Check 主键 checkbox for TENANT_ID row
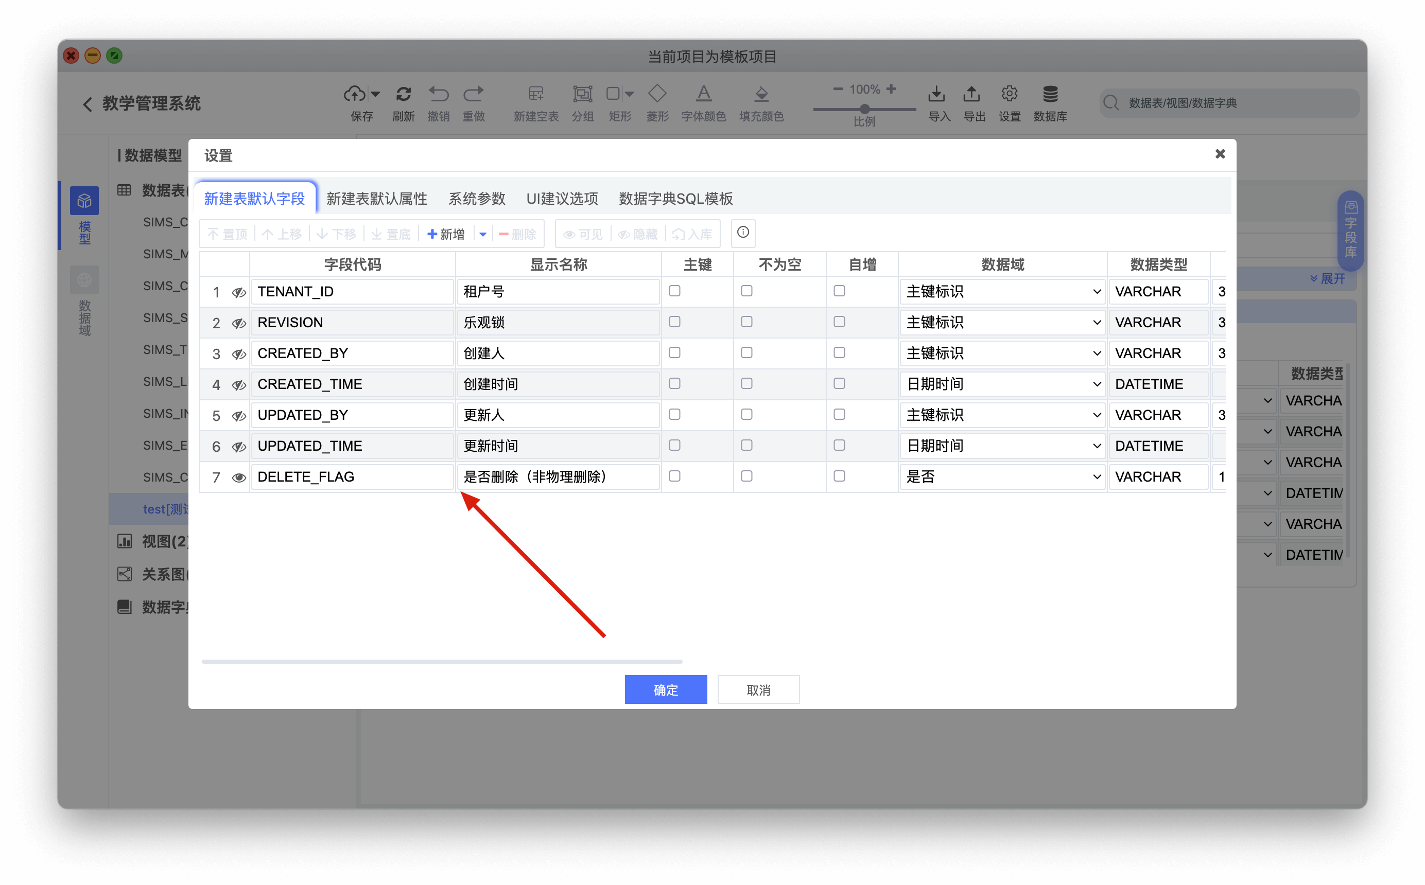 [x=674, y=291]
